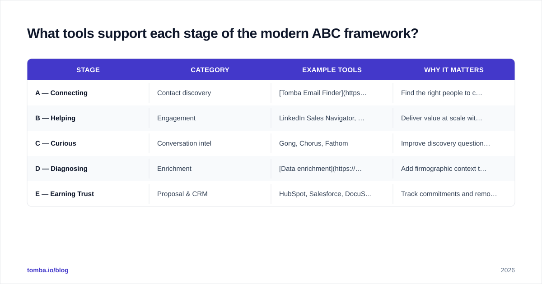Open the tomba.io/blog link
This screenshot has height=284, width=542.
48,270
